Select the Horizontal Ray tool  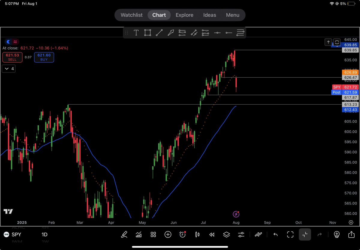click(229, 33)
